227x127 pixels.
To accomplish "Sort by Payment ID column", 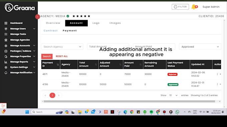I will click(x=58, y=64).
